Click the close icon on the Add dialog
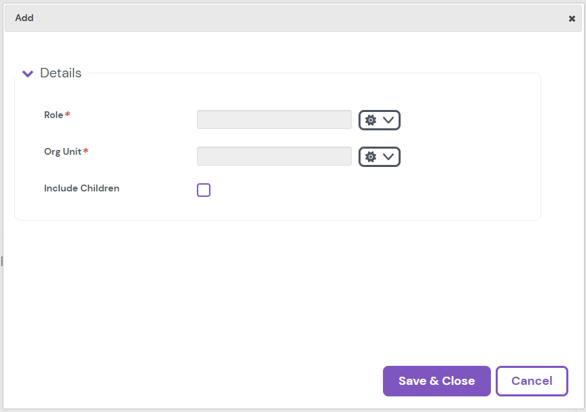The height and width of the screenshot is (412, 586). (x=571, y=18)
